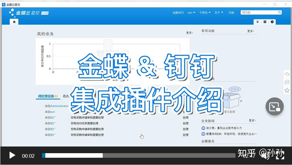Image resolution: width=292 pixels, height=165 pixels.
Task: Expand the 个性化 dropdown
Action: (x=205, y=13)
